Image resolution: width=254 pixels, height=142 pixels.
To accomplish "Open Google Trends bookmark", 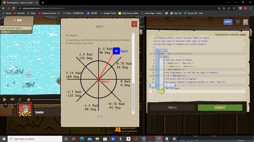I will tap(108, 13).
